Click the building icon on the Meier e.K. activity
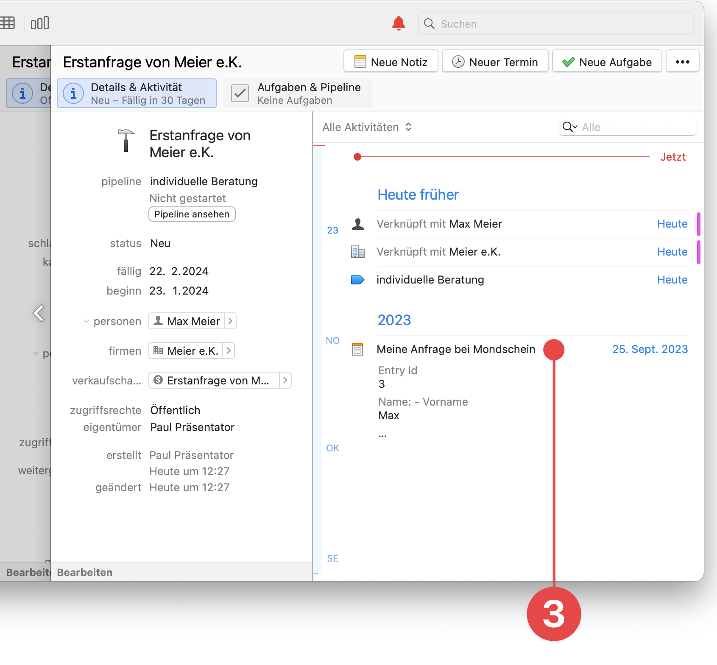 tap(358, 251)
